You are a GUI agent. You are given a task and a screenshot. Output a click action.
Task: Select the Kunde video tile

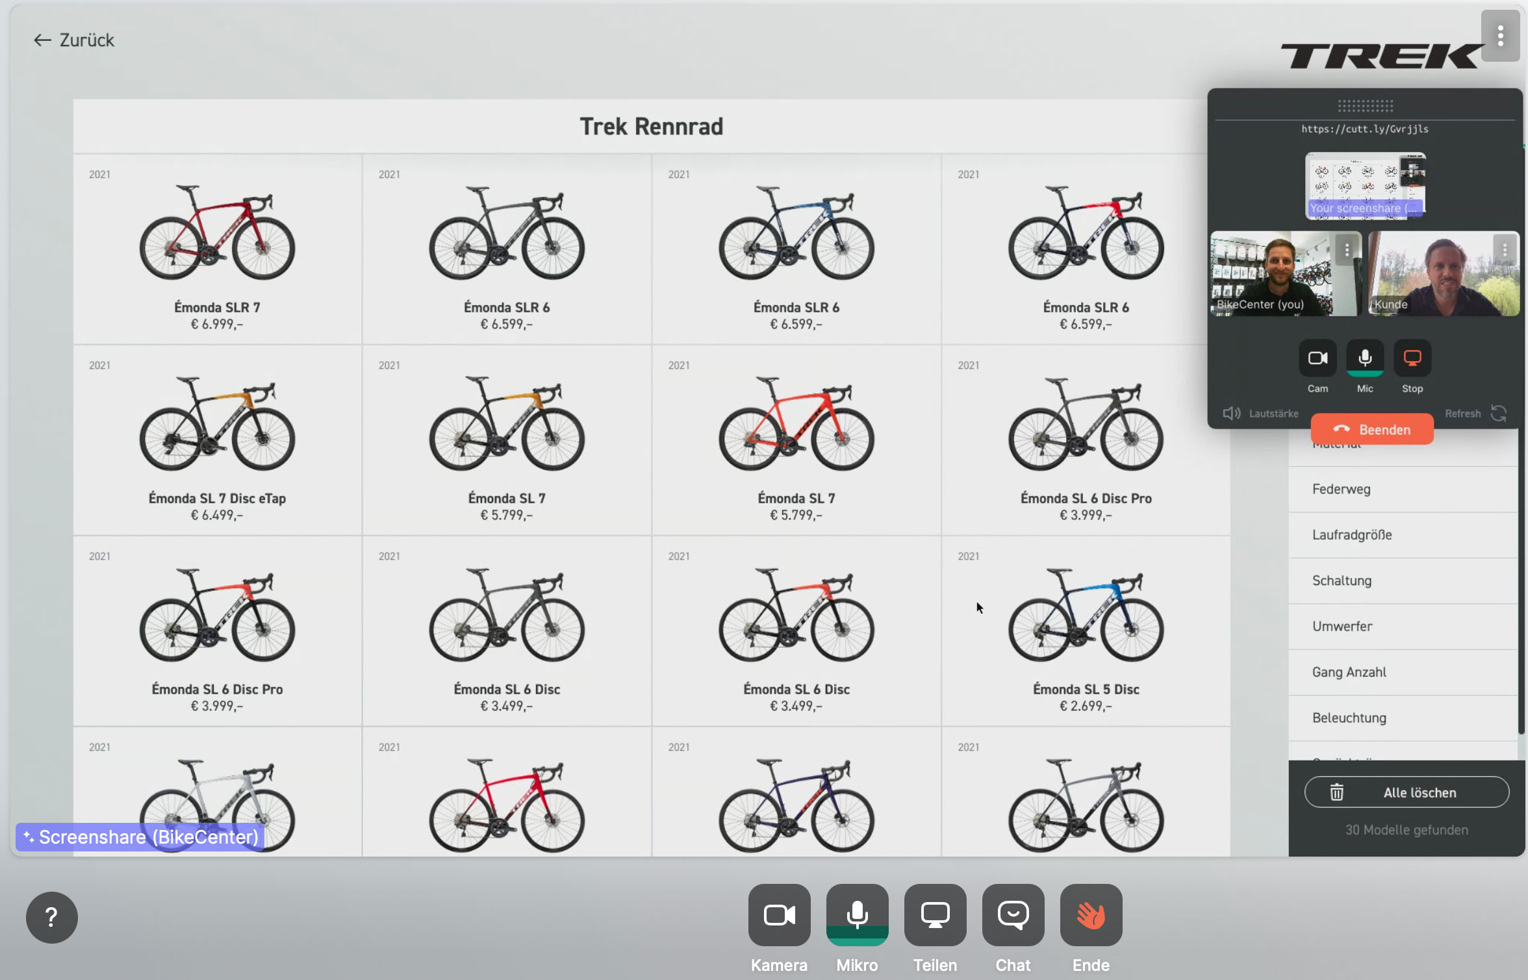[x=1444, y=273]
